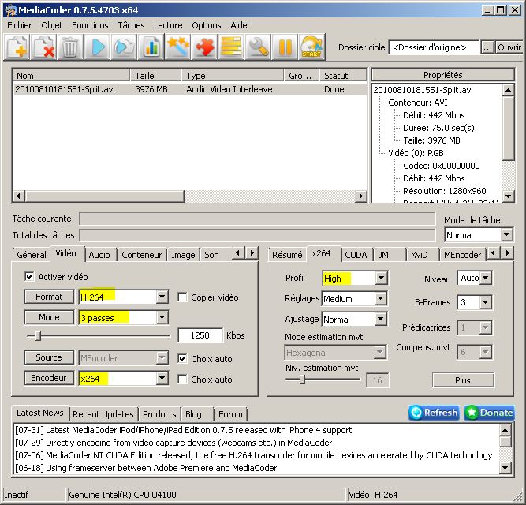Switch to the CUDA tab
This screenshot has width=526, height=505.
click(356, 255)
